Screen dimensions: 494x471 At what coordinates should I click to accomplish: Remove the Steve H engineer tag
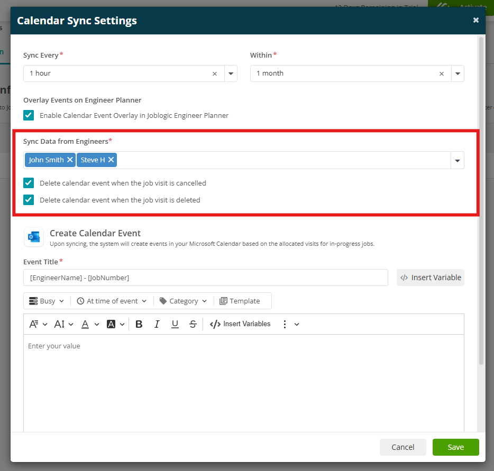111,160
